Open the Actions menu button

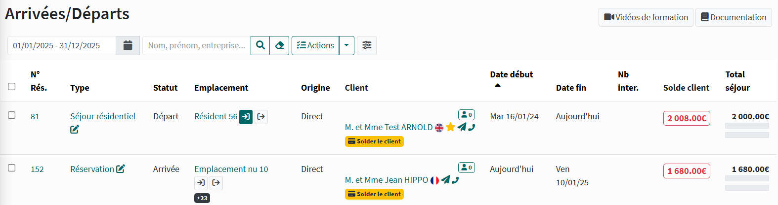pyautogui.click(x=315, y=45)
